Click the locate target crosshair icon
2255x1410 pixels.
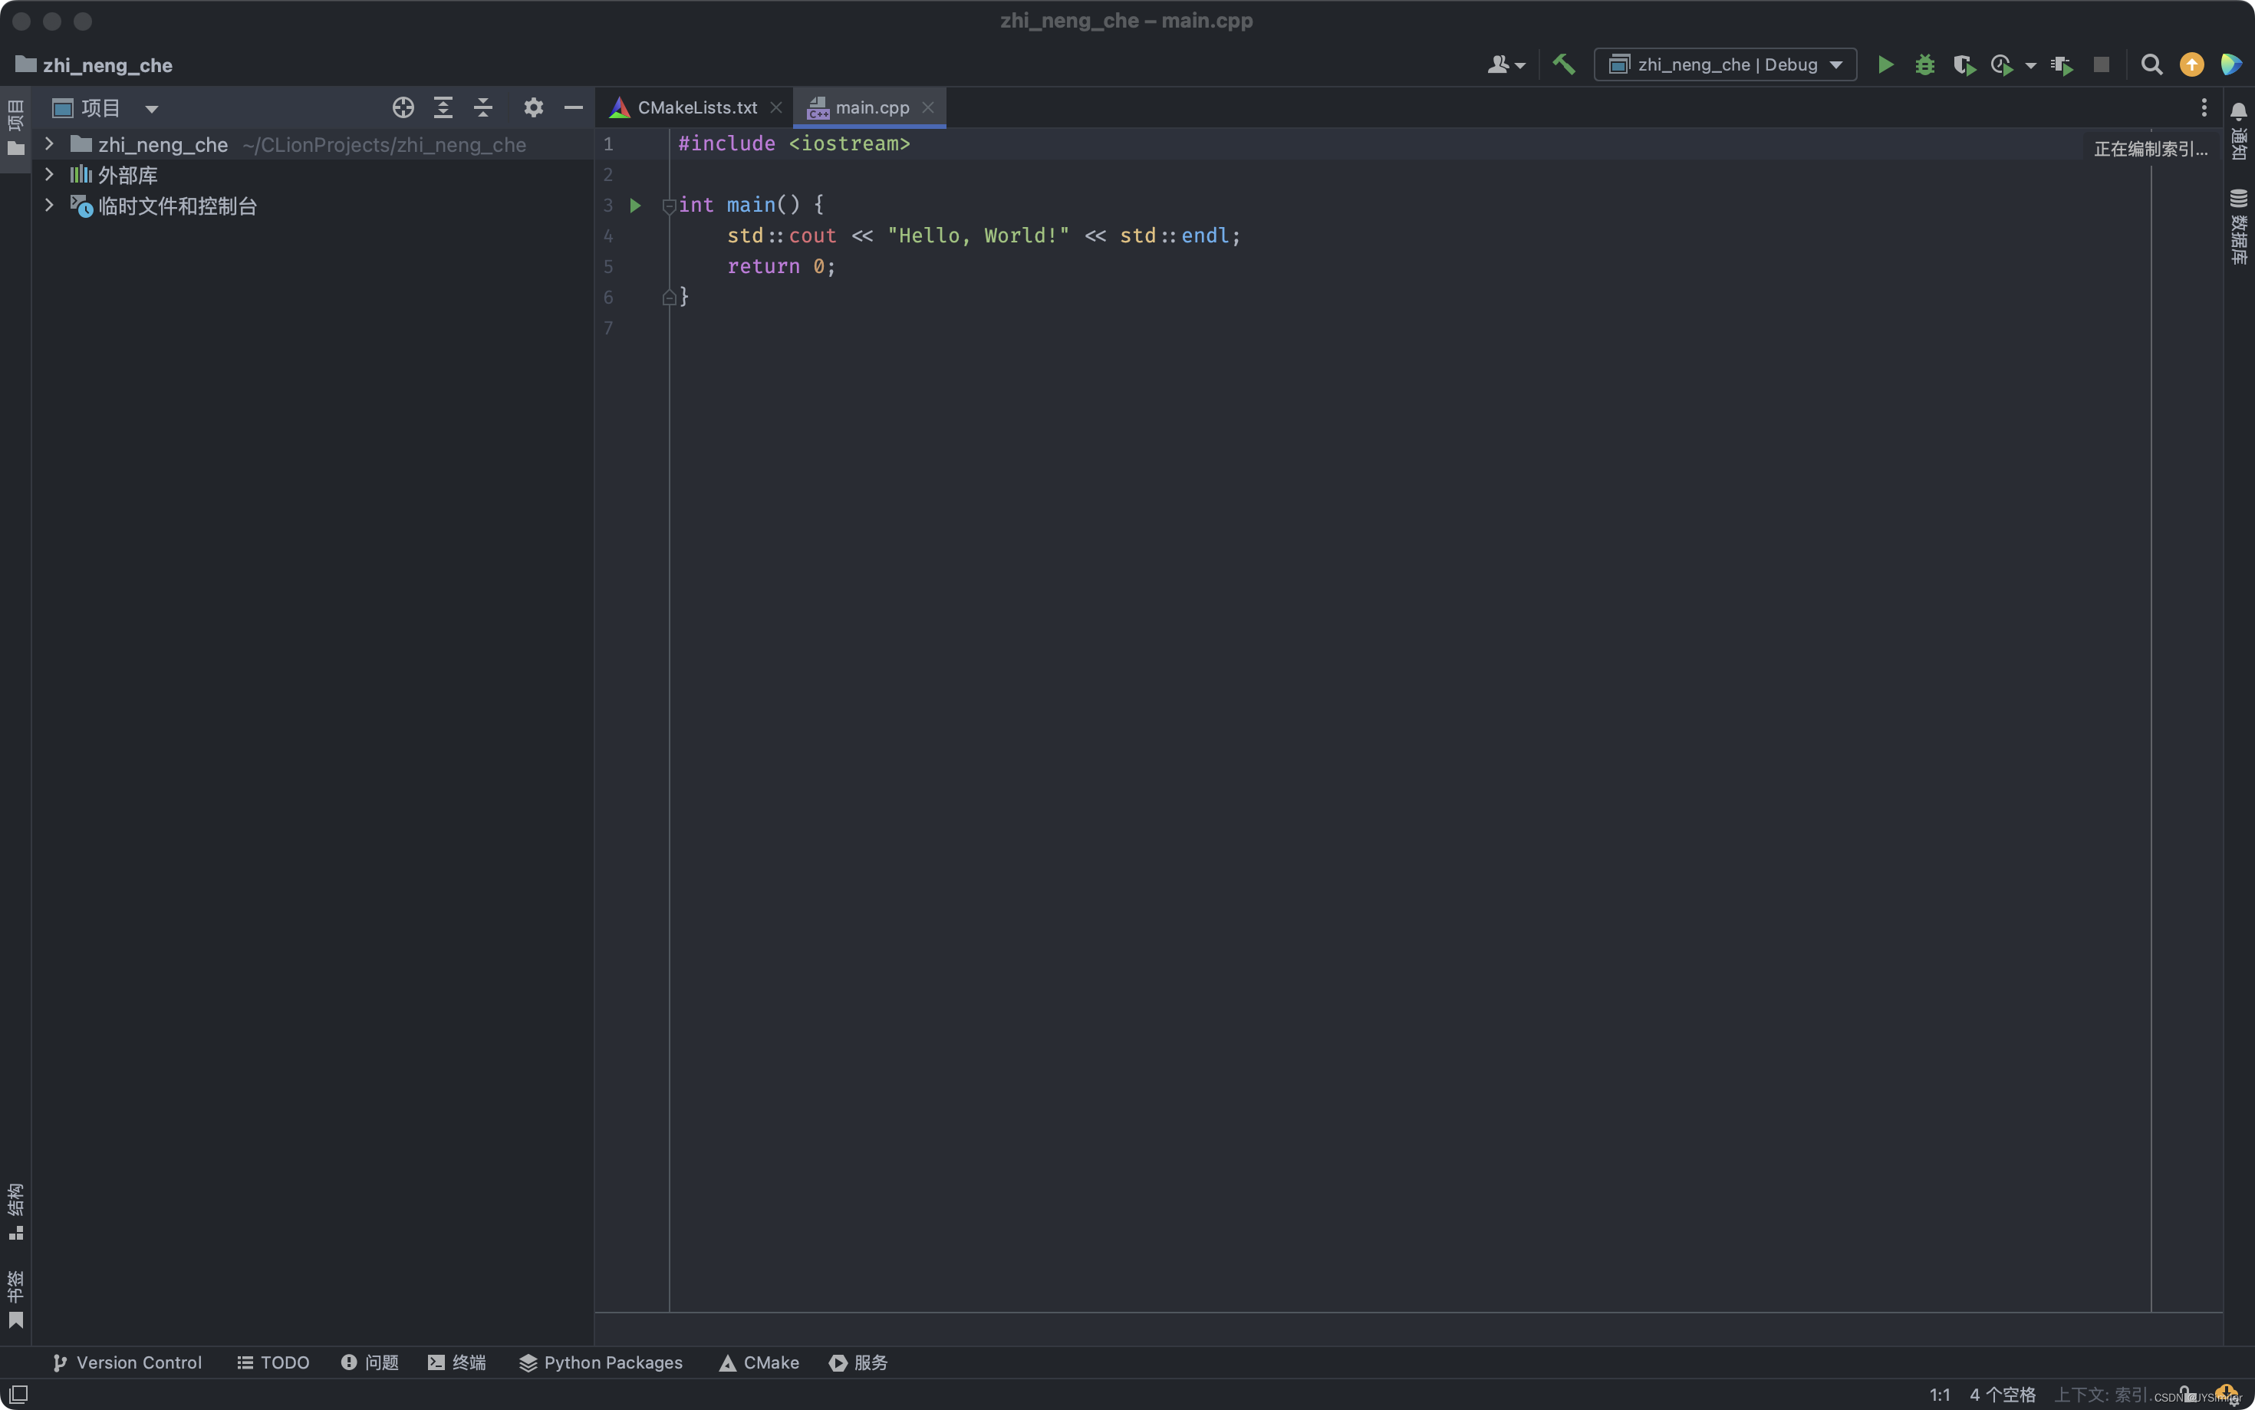coord(403,107)
